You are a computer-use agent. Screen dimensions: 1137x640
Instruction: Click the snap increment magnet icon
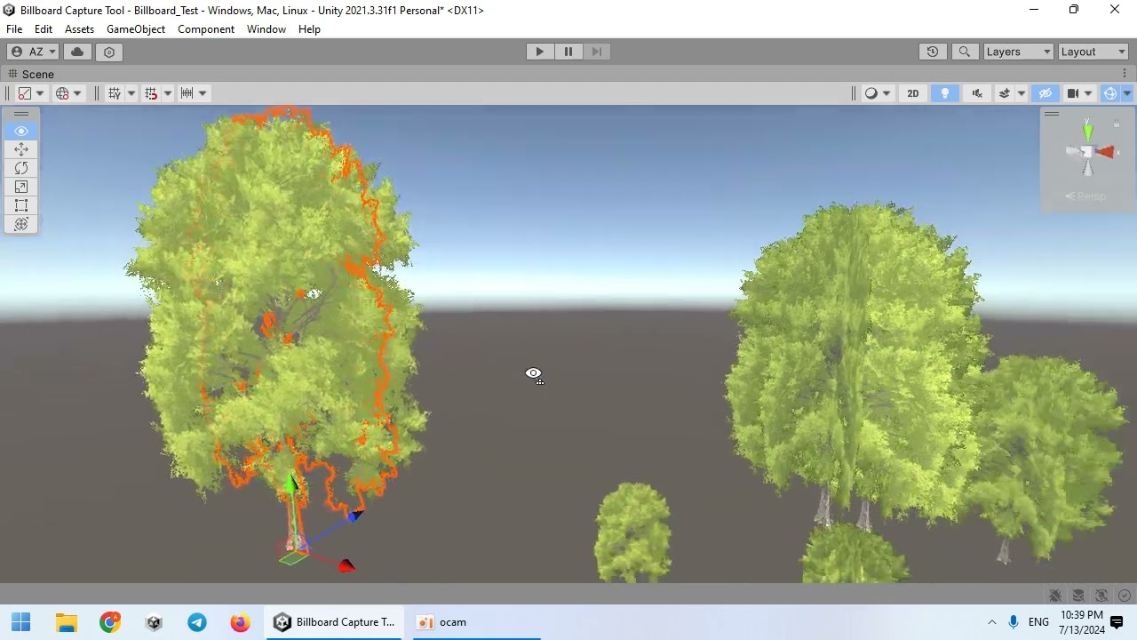pyautogui.click(x=151, y=92)
